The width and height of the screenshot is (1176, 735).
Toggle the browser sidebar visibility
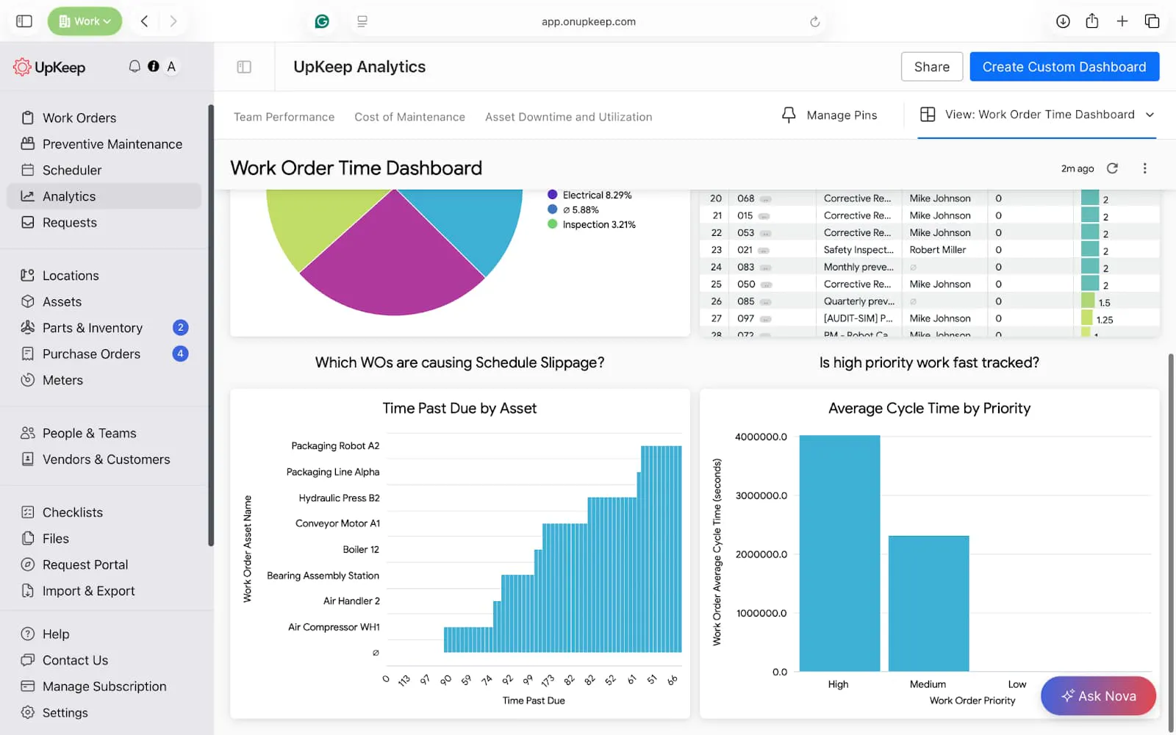point(24,21)
